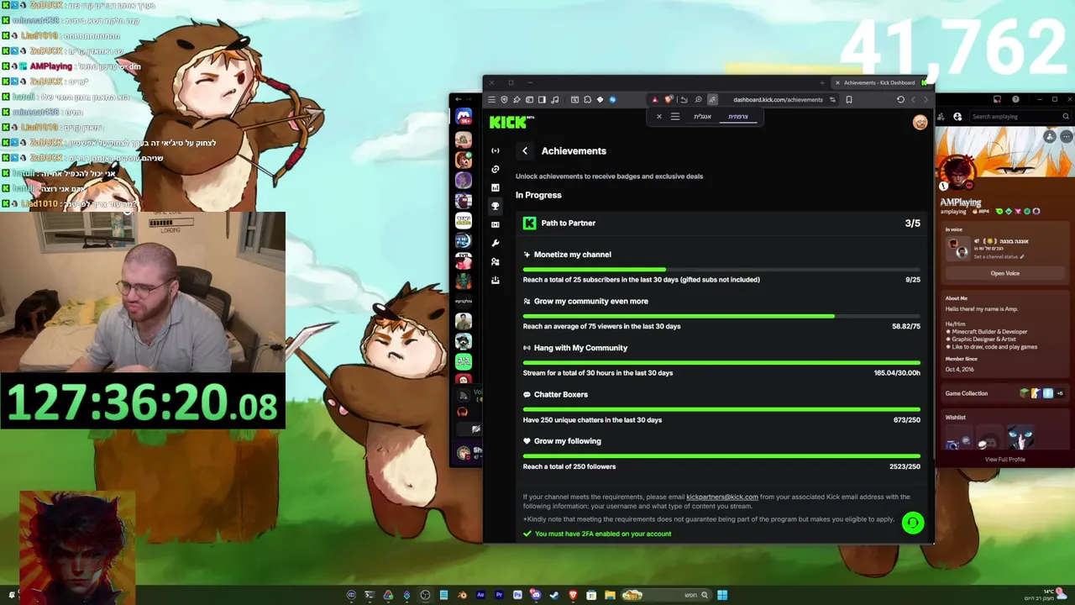Click the Chatter Boxers achievement title

click(561, 395)
